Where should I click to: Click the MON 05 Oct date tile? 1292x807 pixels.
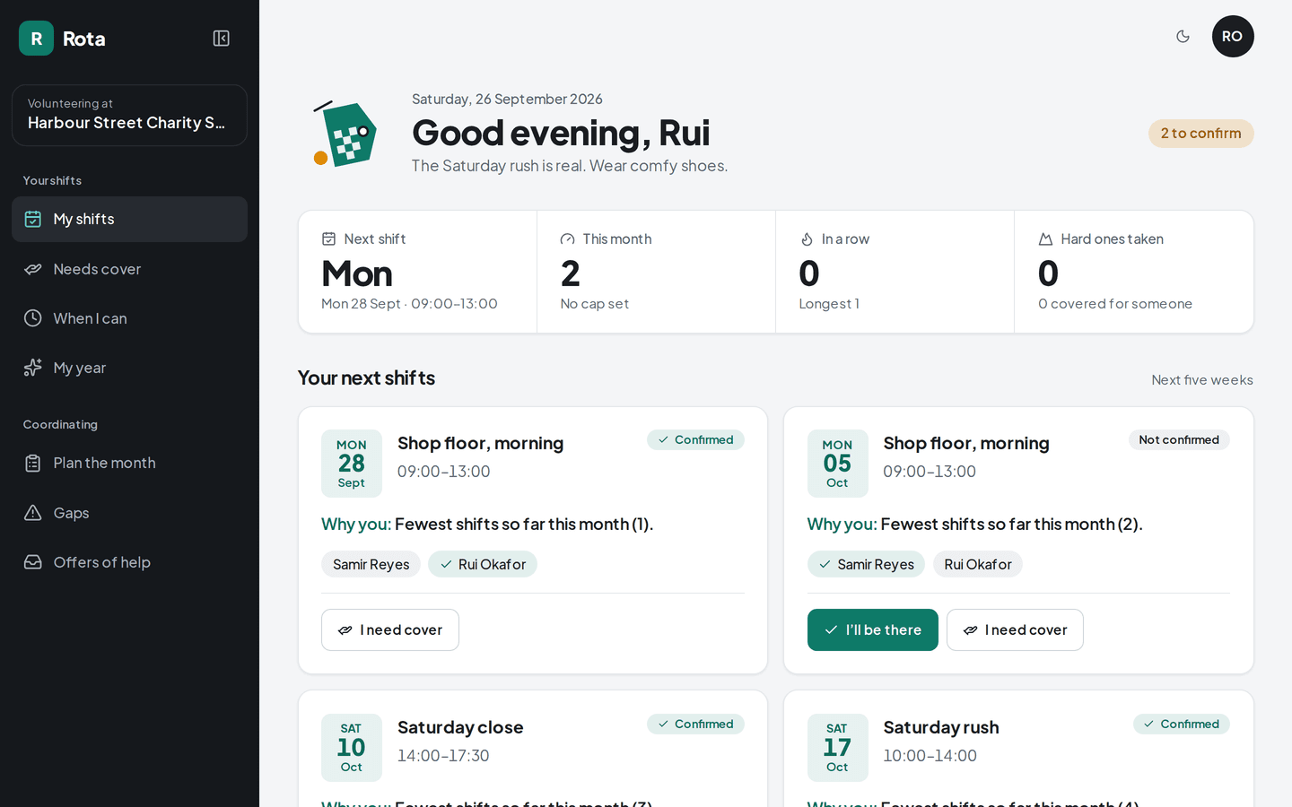837,464
